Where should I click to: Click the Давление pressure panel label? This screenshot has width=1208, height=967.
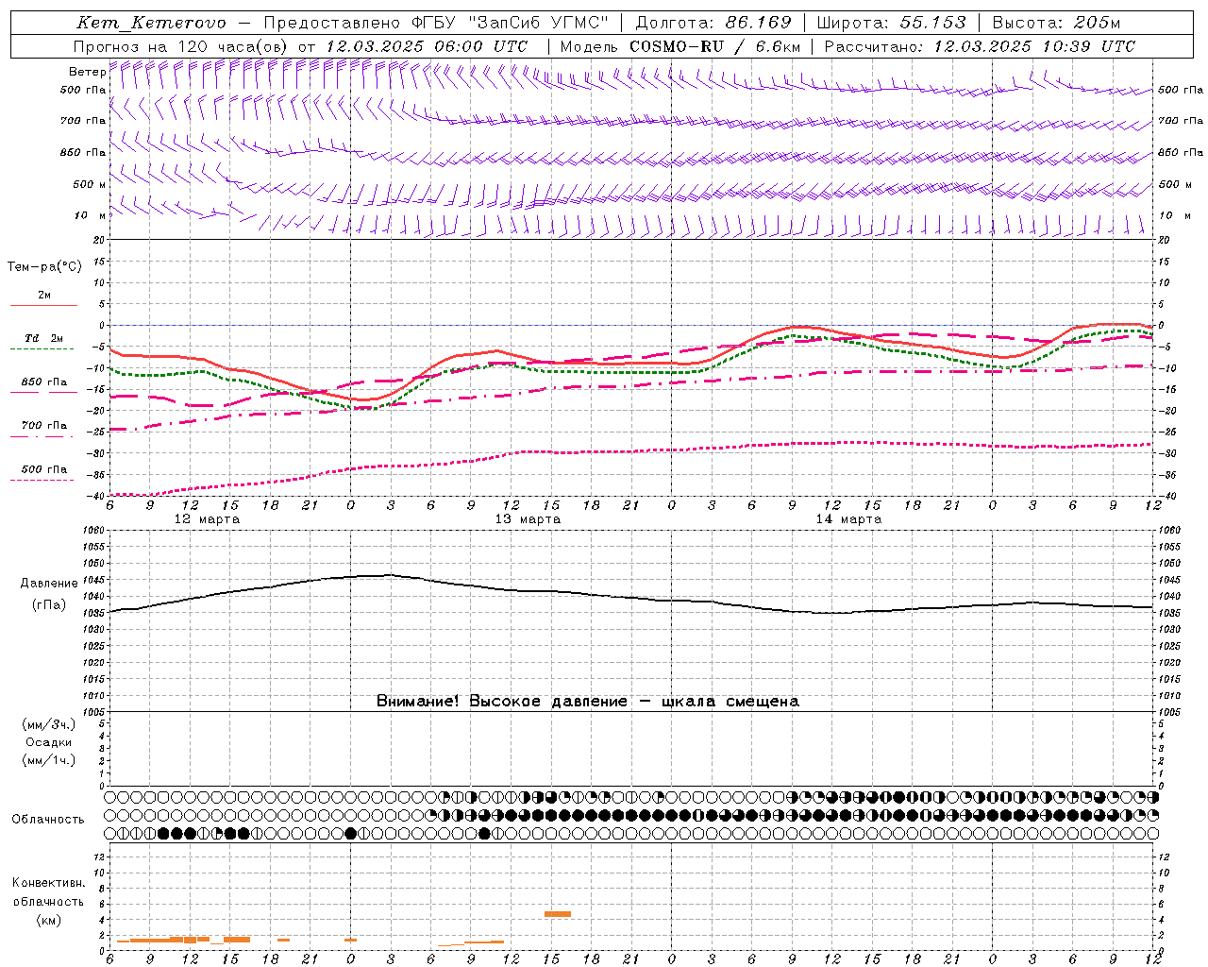pos(49,584)
